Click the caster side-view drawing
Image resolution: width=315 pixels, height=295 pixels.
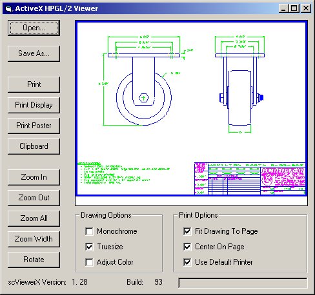[x=143, y=81]
